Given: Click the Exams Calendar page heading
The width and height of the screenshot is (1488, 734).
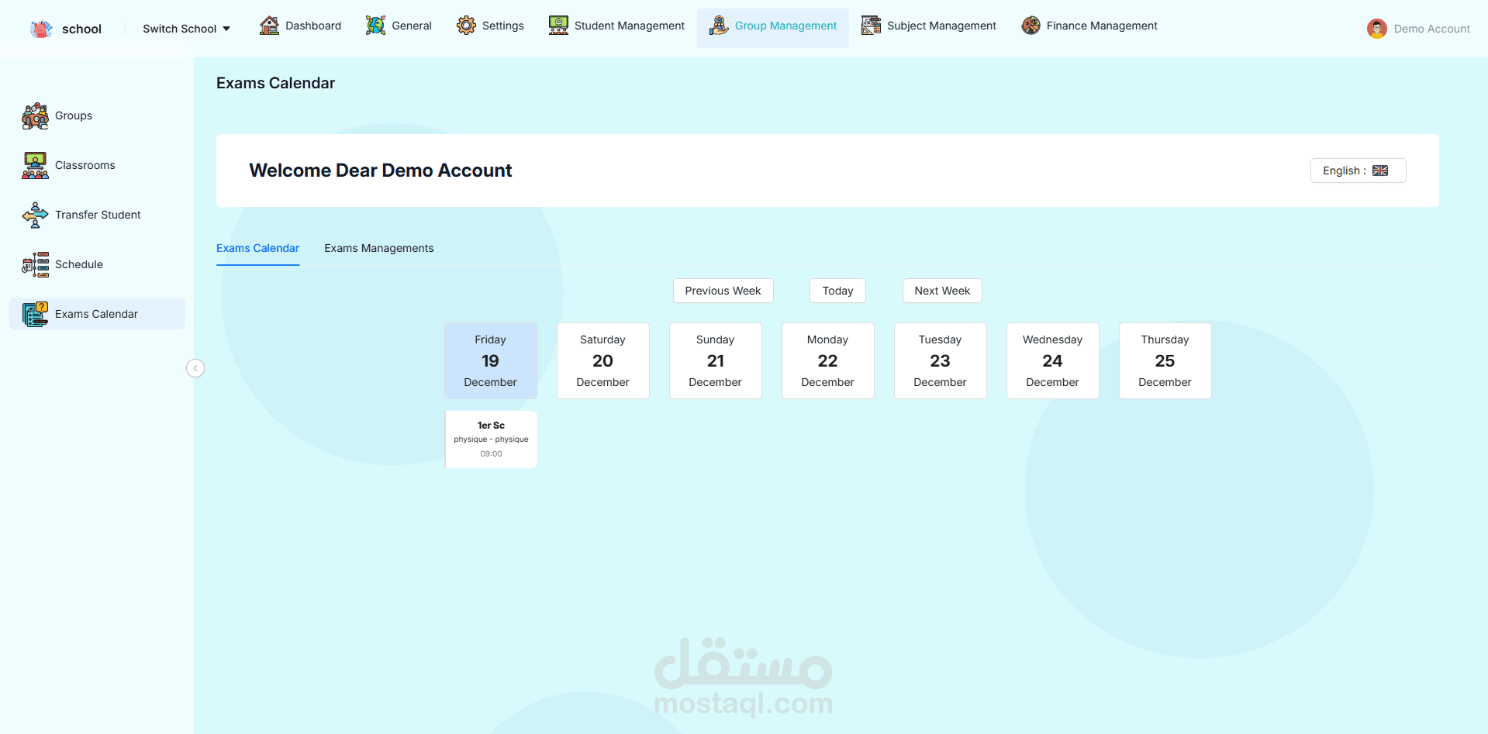Looking at the screenshot, I should coord(275,83).
